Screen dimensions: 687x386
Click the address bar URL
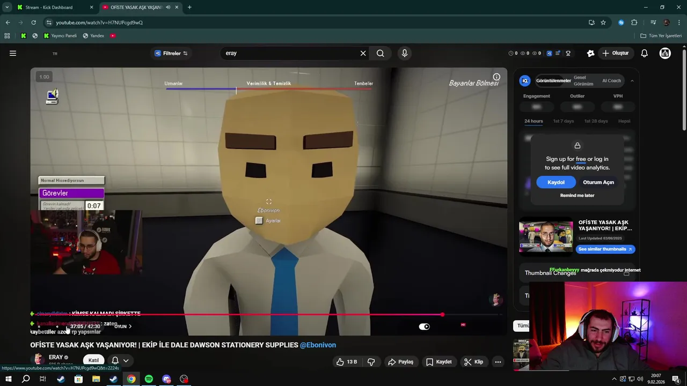click(x=99, y=23)
